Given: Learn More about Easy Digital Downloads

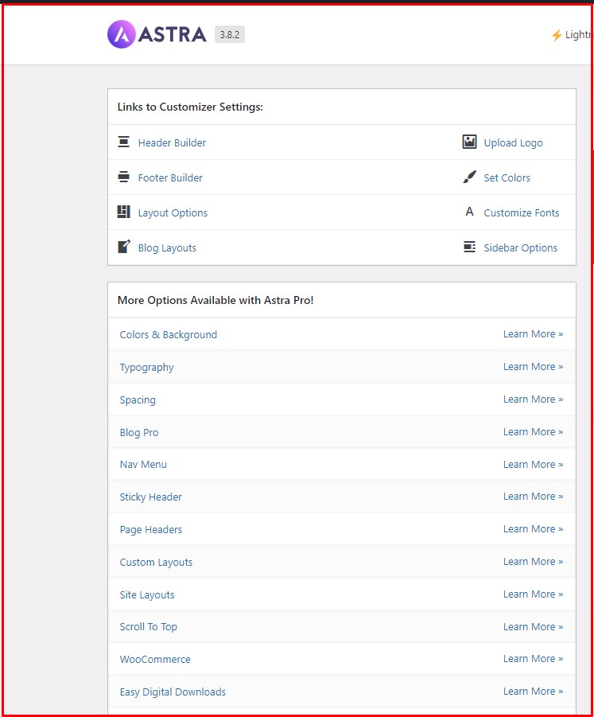Looking at the screenshot, I should [534, 692].
